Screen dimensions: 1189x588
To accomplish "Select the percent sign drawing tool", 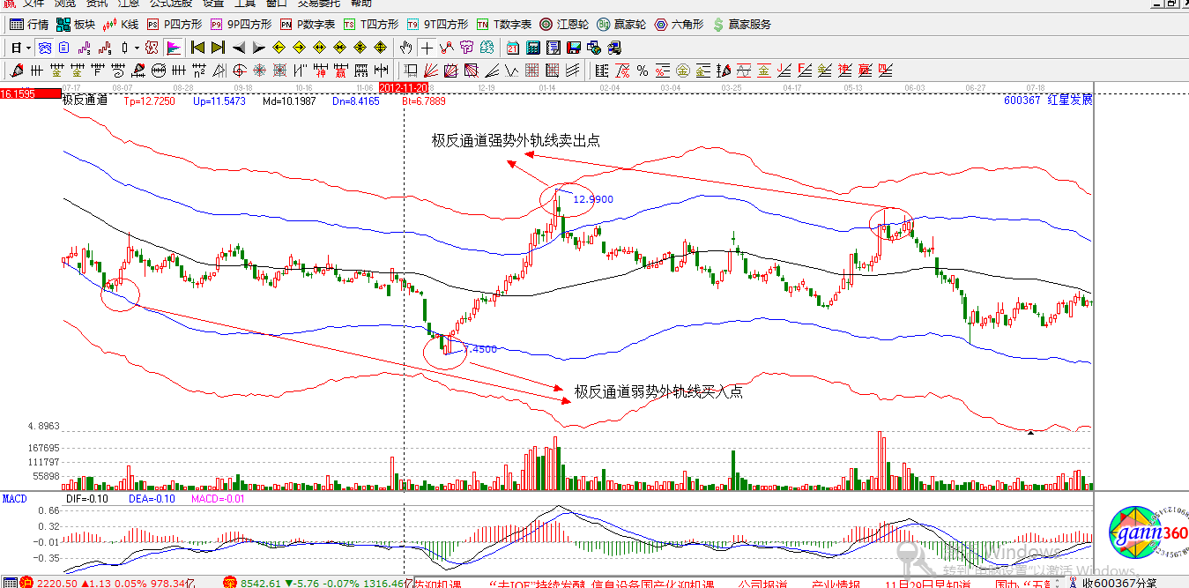I will point(643,71).
